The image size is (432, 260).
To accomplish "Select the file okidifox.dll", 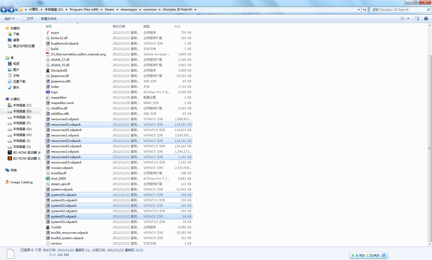I will 119,108.
